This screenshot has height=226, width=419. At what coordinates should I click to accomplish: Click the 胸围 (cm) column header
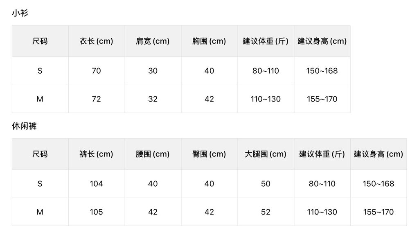[209, 41]
